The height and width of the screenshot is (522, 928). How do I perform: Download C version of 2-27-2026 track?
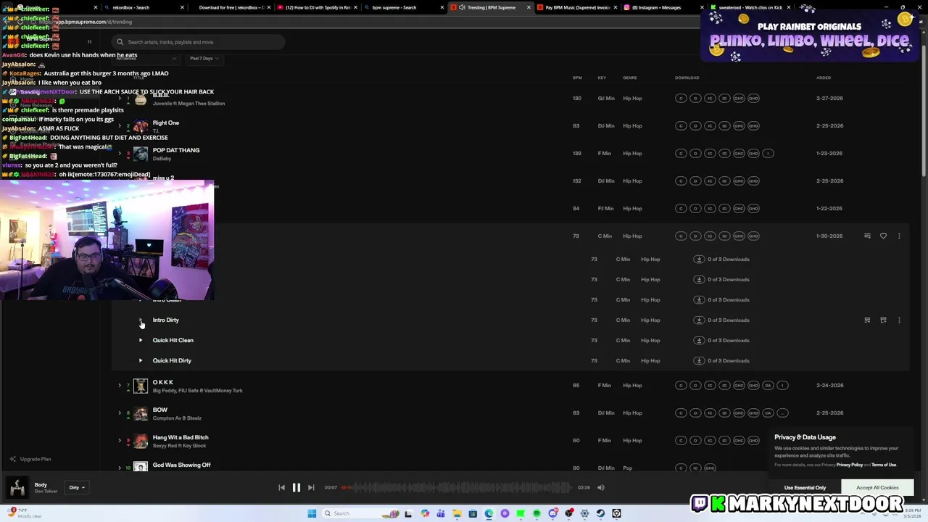coord(681,98)
